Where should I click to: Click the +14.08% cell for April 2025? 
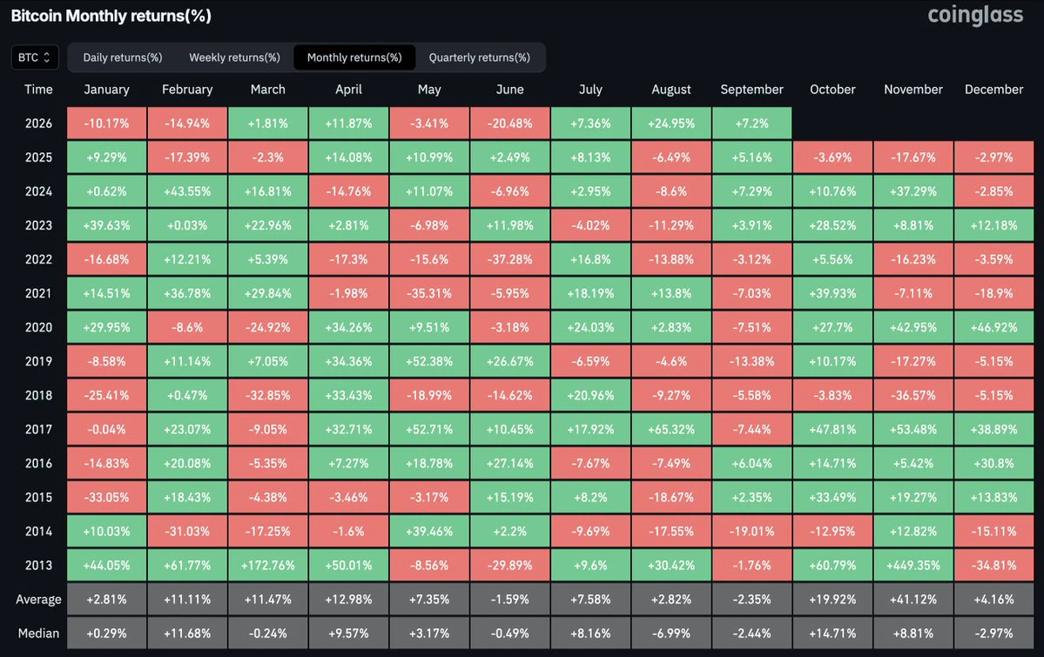point(348,158)
